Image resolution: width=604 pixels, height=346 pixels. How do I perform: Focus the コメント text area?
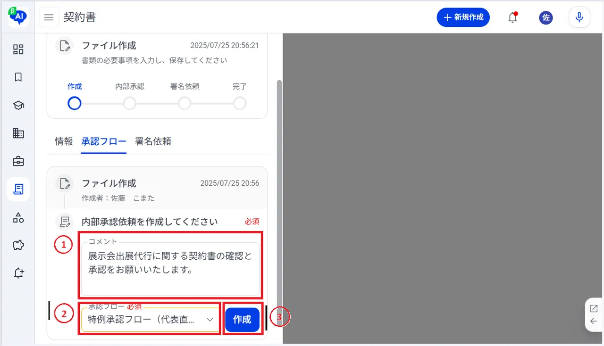click(x=170, y=269)
